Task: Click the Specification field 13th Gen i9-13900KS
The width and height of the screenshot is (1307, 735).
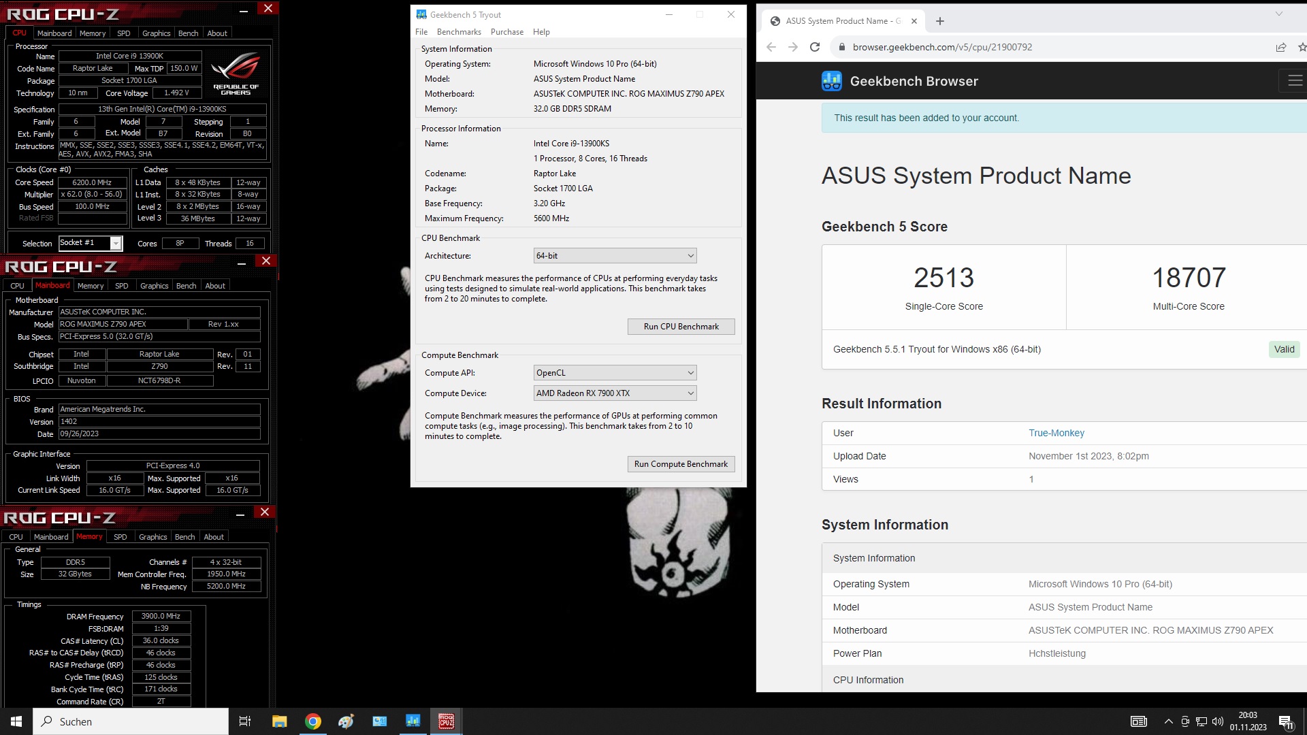Action: pos(162,109)
